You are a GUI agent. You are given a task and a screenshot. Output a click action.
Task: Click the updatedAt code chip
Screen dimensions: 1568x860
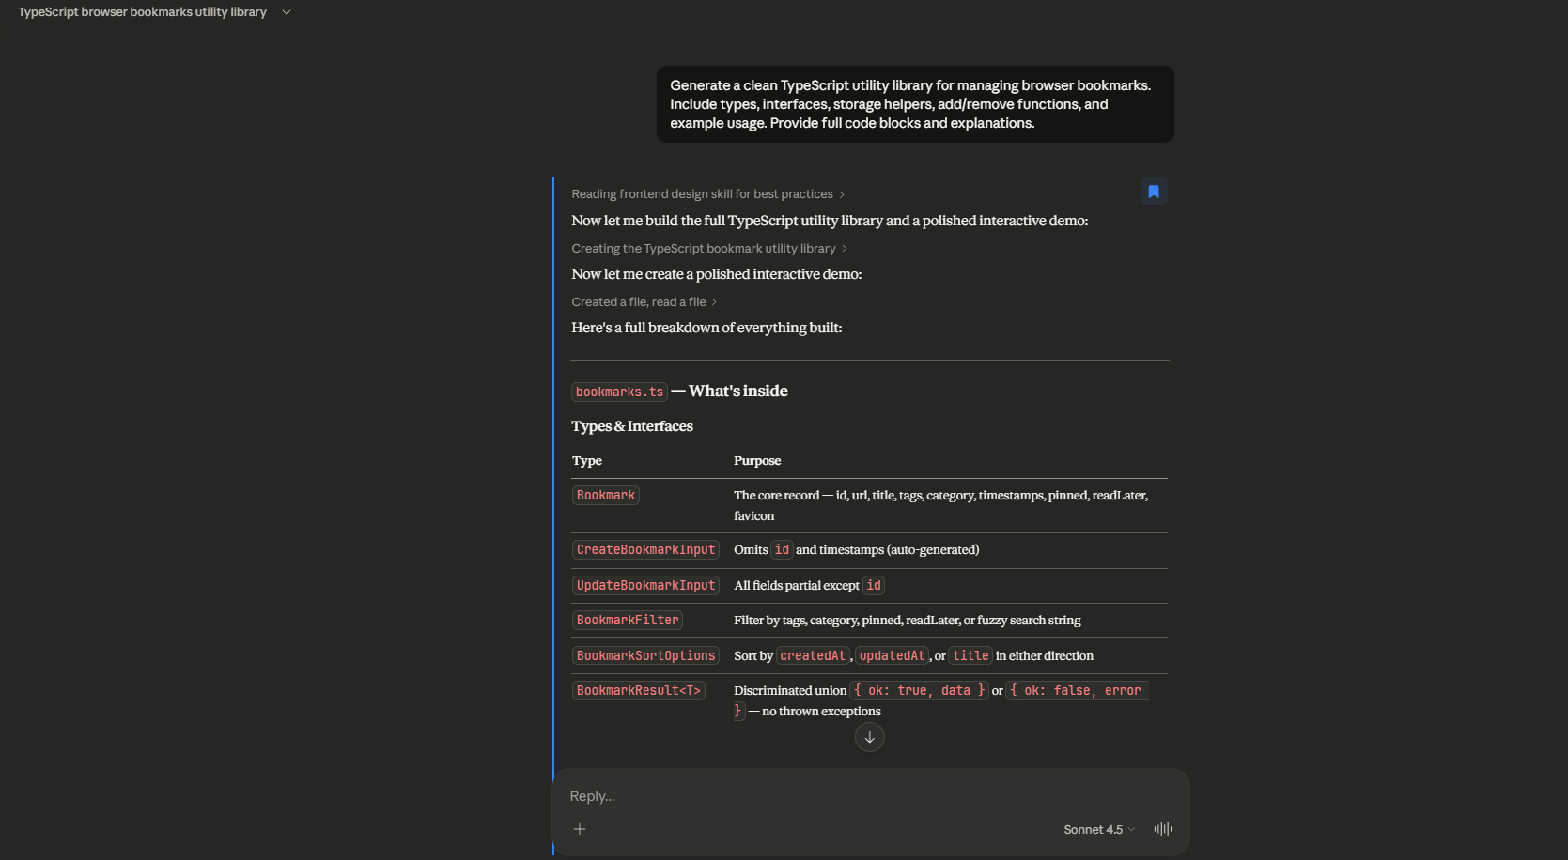[x=891, y=655]
